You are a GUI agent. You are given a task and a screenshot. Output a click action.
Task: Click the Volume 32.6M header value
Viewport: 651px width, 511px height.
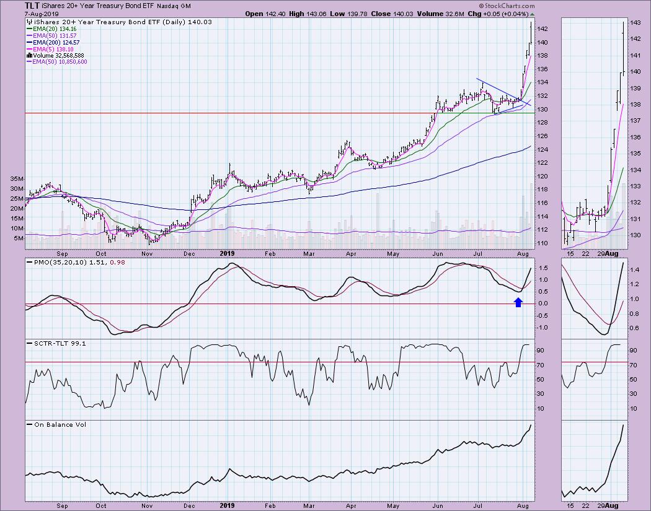coord(440,14)
